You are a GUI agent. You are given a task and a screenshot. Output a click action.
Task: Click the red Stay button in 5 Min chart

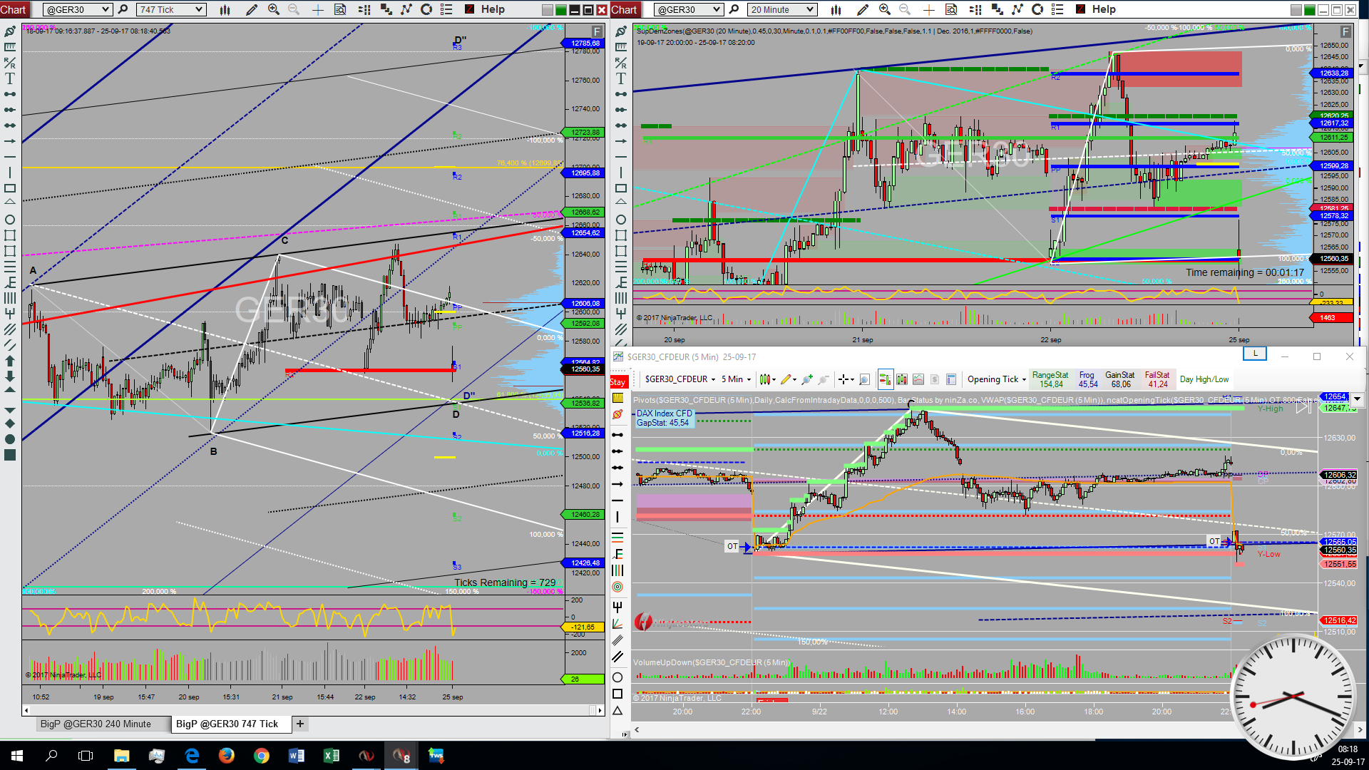pyautogui.click(x=617, y=382)
